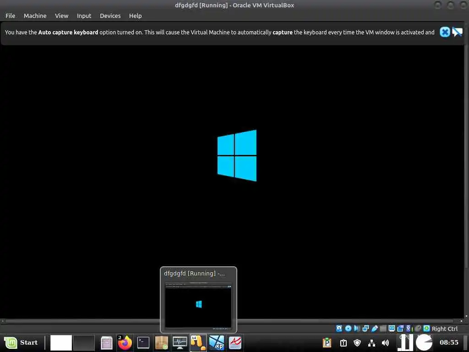The image size is (469, 352).
Task: Open the terminal from the taskbar
Action: [143, 343]
